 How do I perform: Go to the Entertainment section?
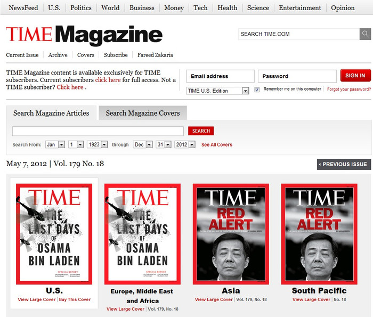pos(300,7)
